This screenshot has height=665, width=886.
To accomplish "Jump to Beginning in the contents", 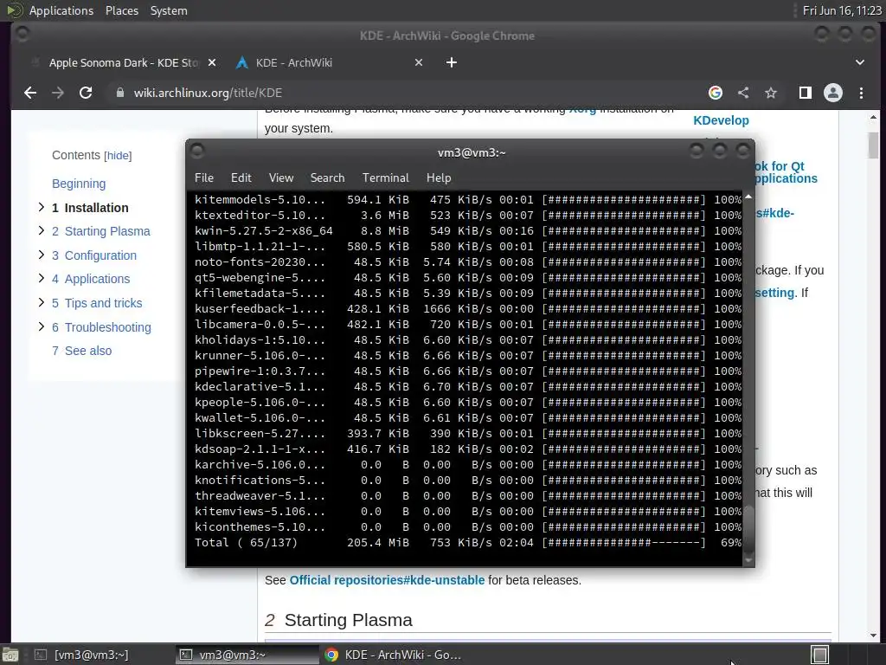I will 79,184.
